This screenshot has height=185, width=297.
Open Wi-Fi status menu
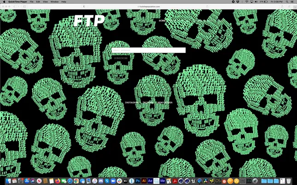pyautogui.click(x=247, y=2)
